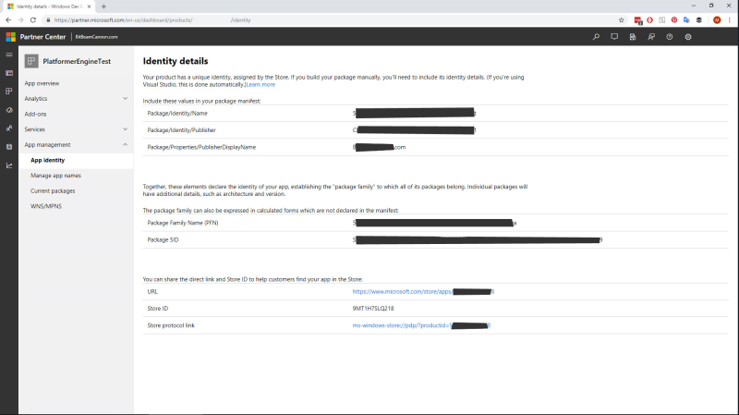The image size is (739, 415).
Task: Click the cloud icon in left rail
Action: (9, 110)
